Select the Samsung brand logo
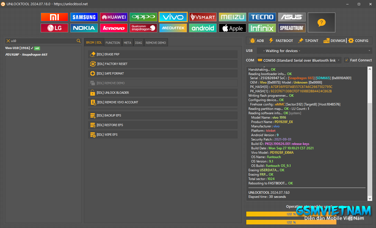 pyautogui.click(x=84, y=17)
